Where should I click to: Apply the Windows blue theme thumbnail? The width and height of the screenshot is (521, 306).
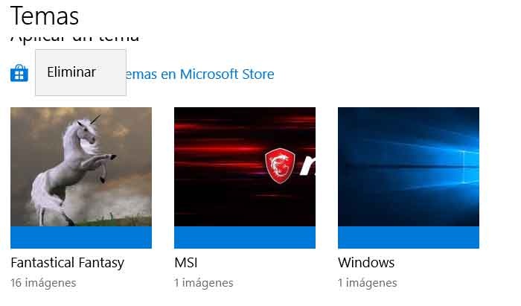[x=409, y=178]
